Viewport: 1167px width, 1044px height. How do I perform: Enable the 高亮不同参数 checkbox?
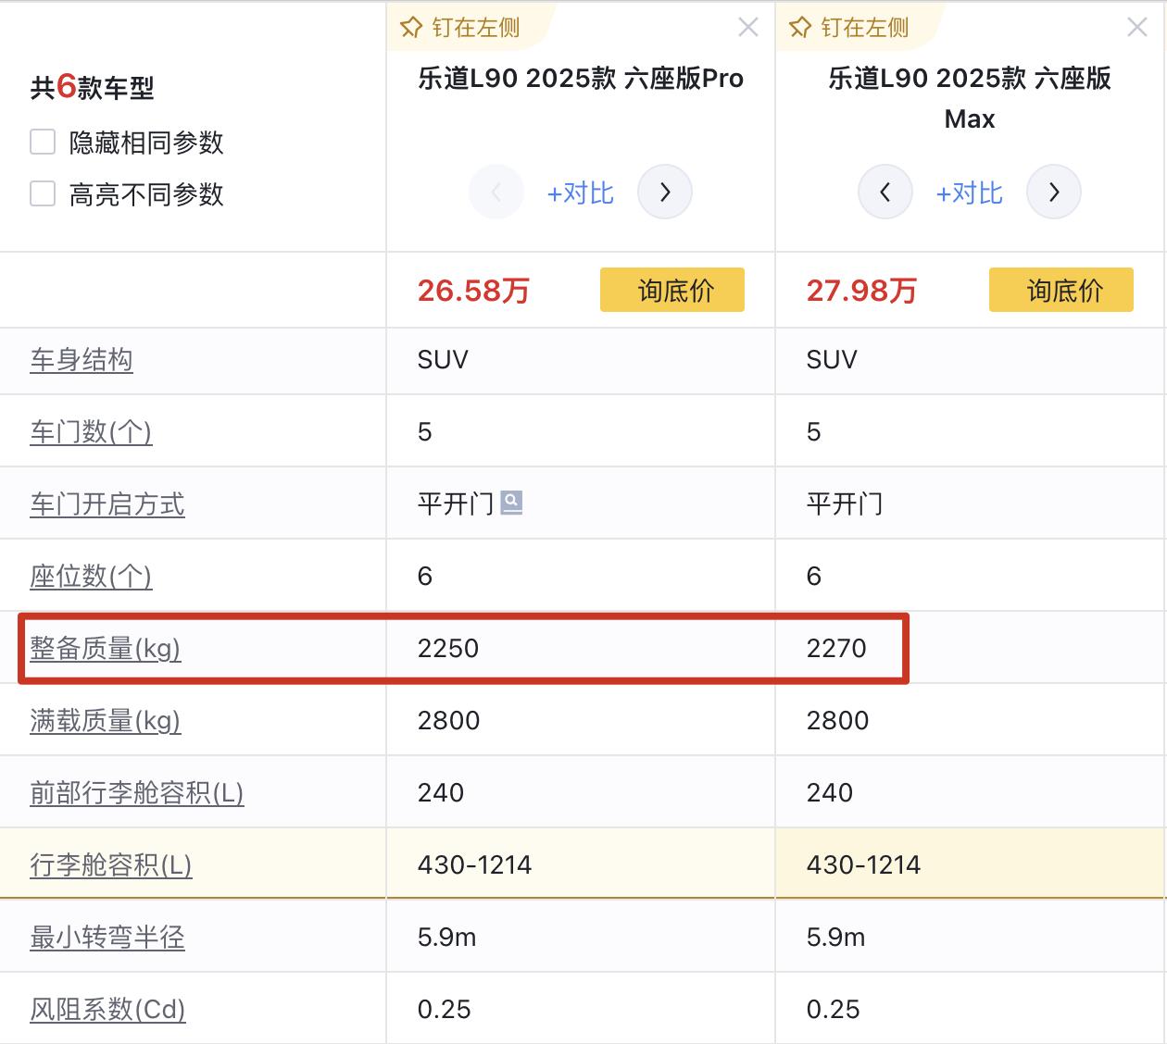click(43, 194)
